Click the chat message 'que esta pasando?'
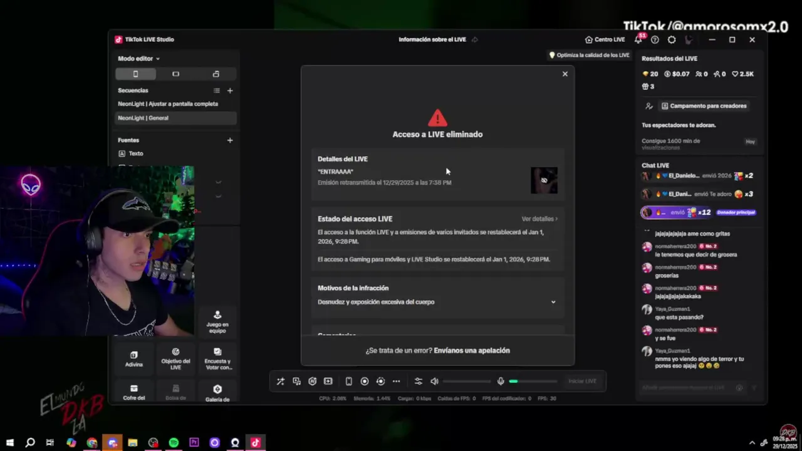The image size is (802, 451). 679,318
